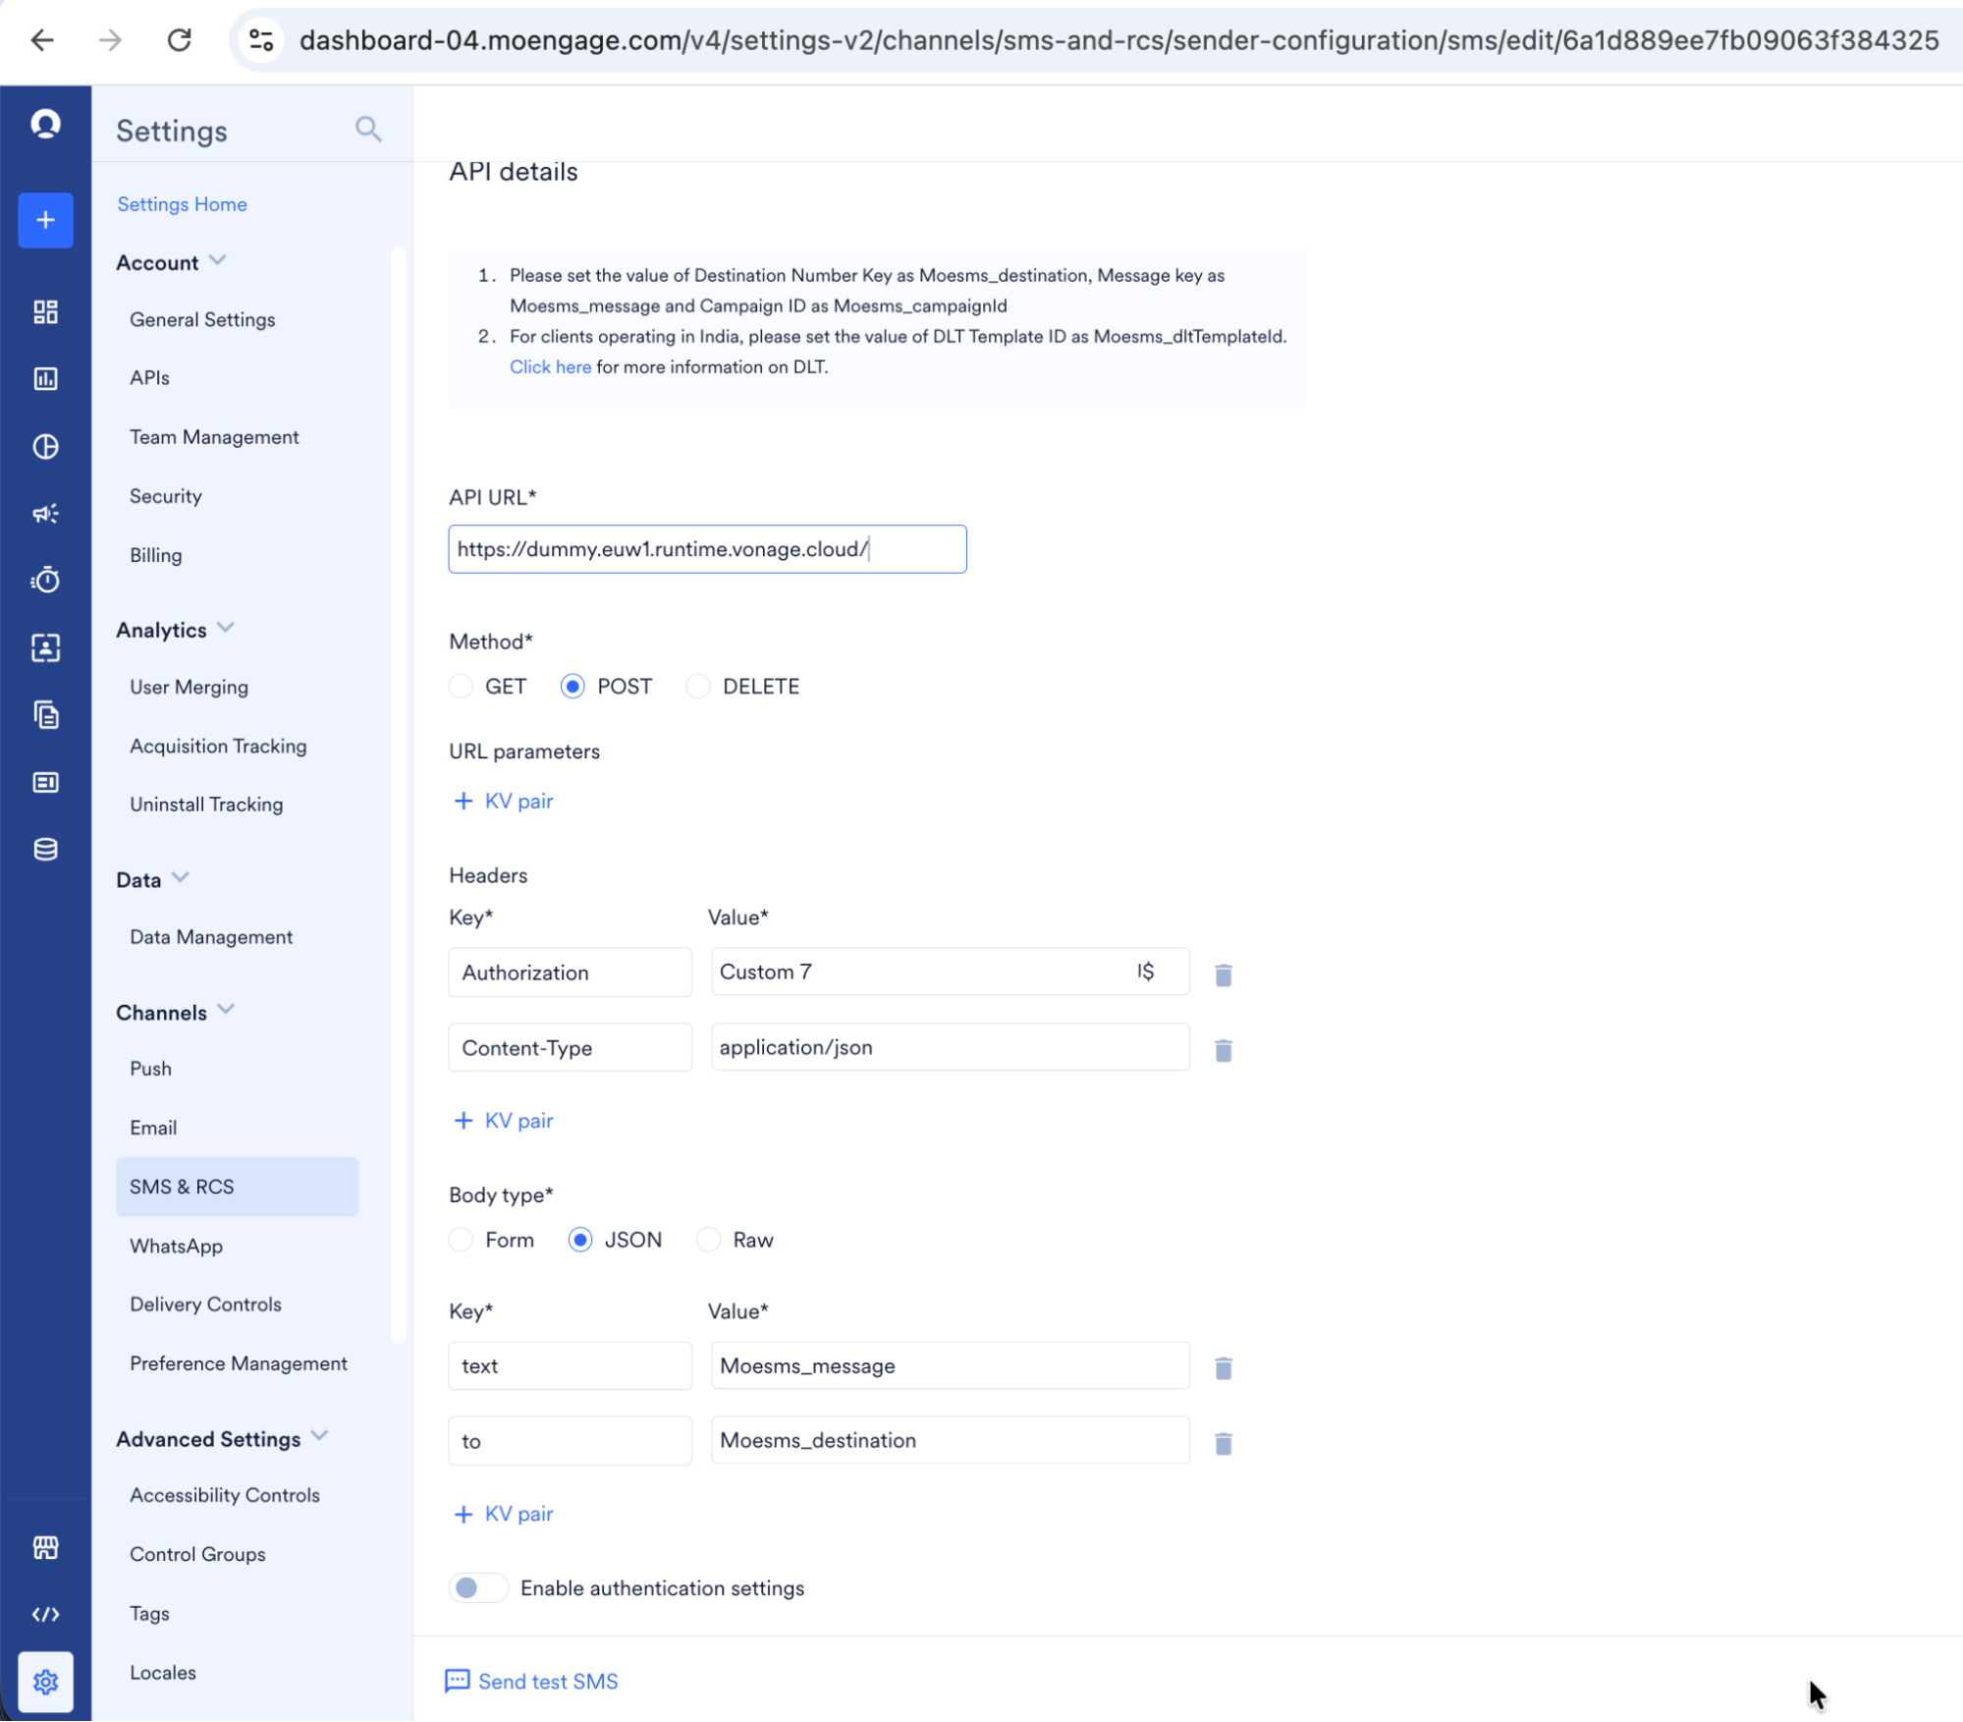Delete the 'to' body key row

(x=1224, y=1443)
